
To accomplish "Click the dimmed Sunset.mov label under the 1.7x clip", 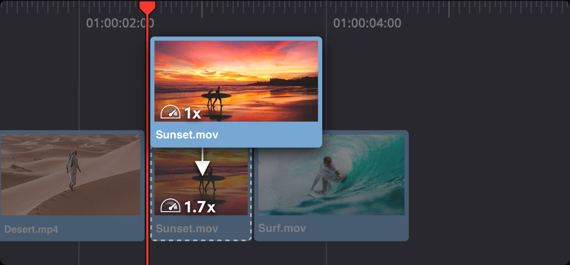I will click(187, 229).
